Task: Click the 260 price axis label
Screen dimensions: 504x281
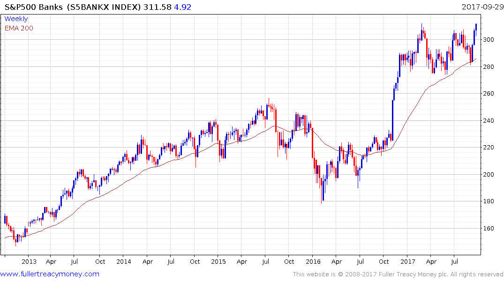Action: pyautogui.click(x=489, y=94)
